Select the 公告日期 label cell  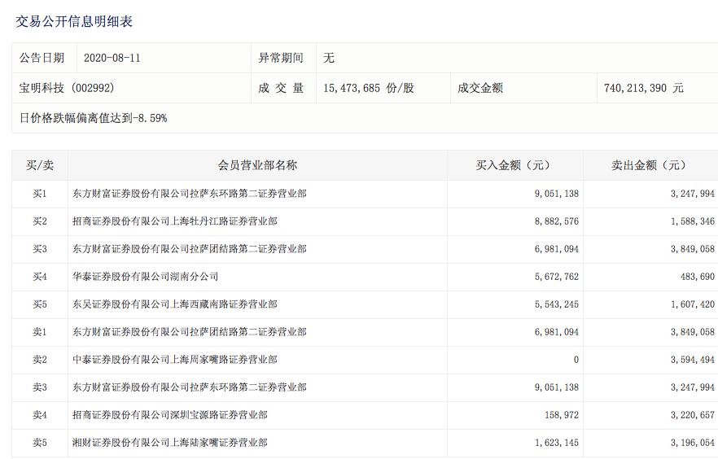[x=45, y=58]
